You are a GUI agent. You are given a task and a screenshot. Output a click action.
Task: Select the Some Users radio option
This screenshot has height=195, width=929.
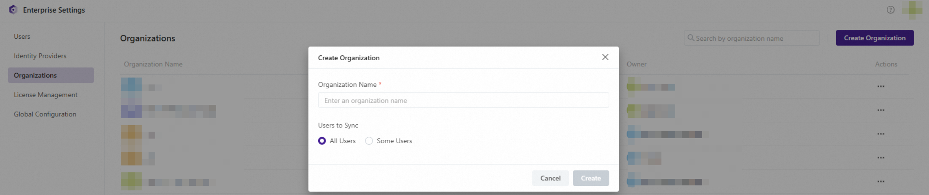coord(369,141)
